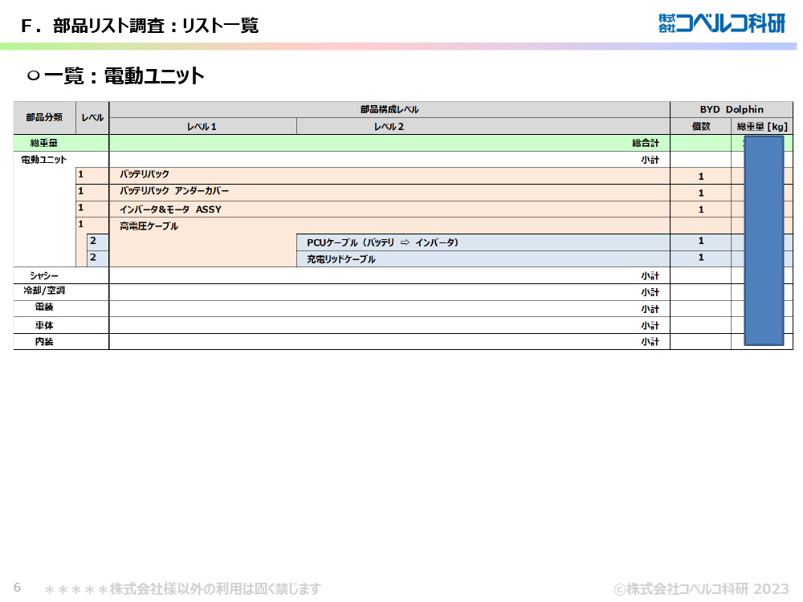Expand the 冷却/空調 category row

coord(44,292)
